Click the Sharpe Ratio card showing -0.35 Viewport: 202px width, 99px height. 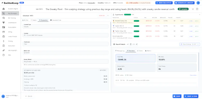135,68
